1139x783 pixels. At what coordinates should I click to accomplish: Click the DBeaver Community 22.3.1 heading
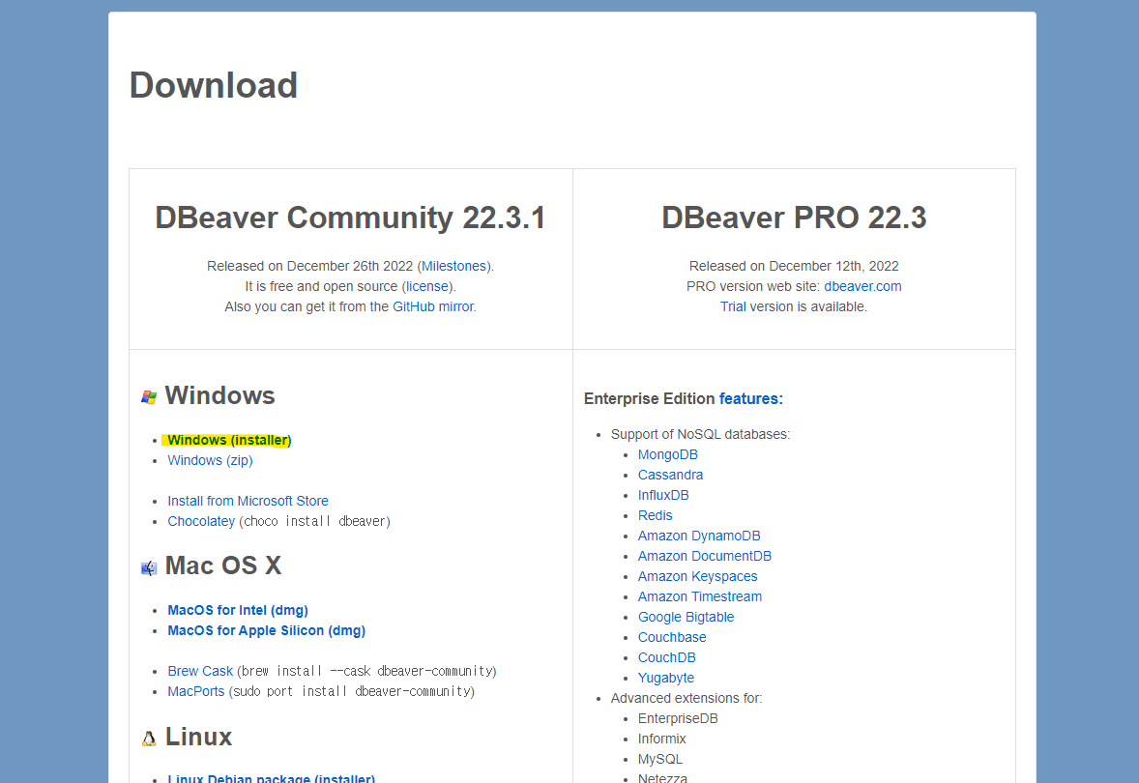click(x=350, y=217)
